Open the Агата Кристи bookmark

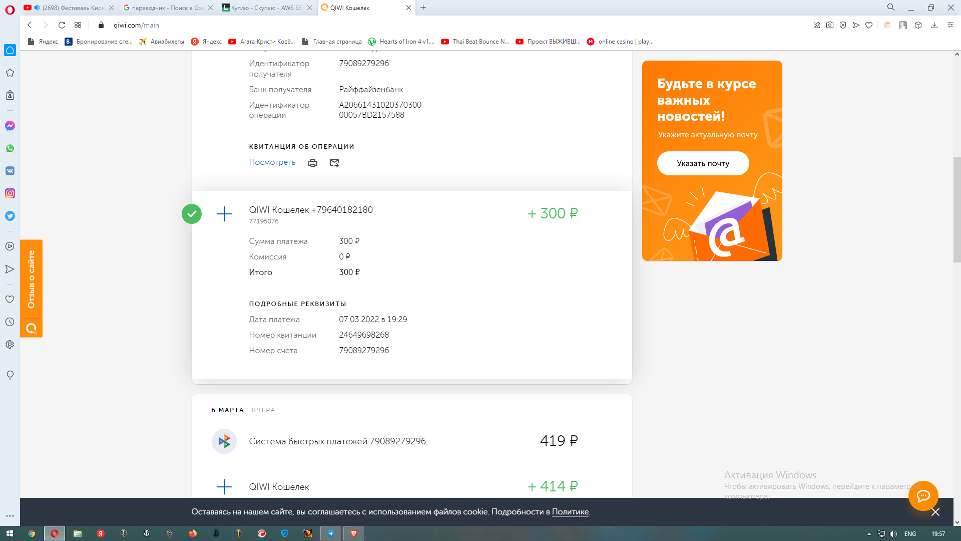coord(262,42)
